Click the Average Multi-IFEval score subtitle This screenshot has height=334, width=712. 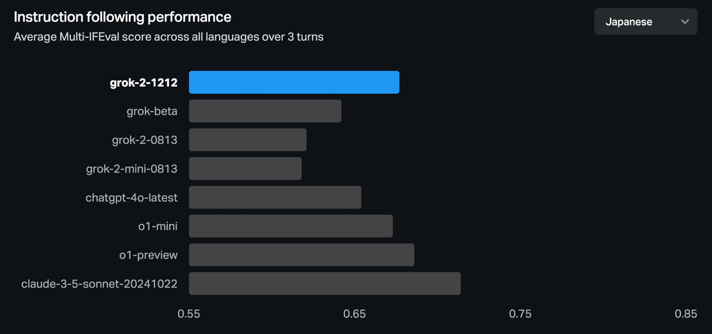click(x=169, y=37)
